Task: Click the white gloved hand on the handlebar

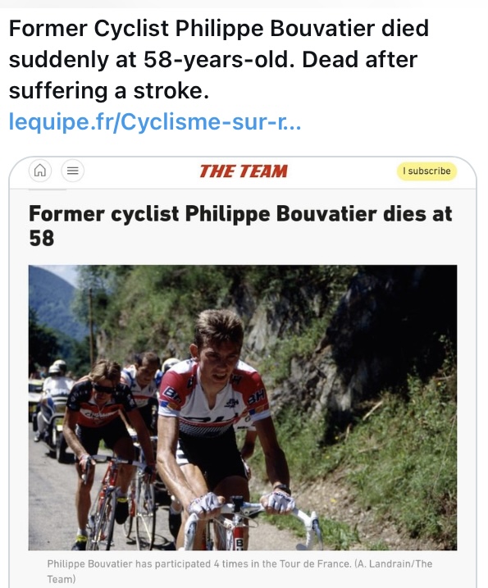Action: 279,501
